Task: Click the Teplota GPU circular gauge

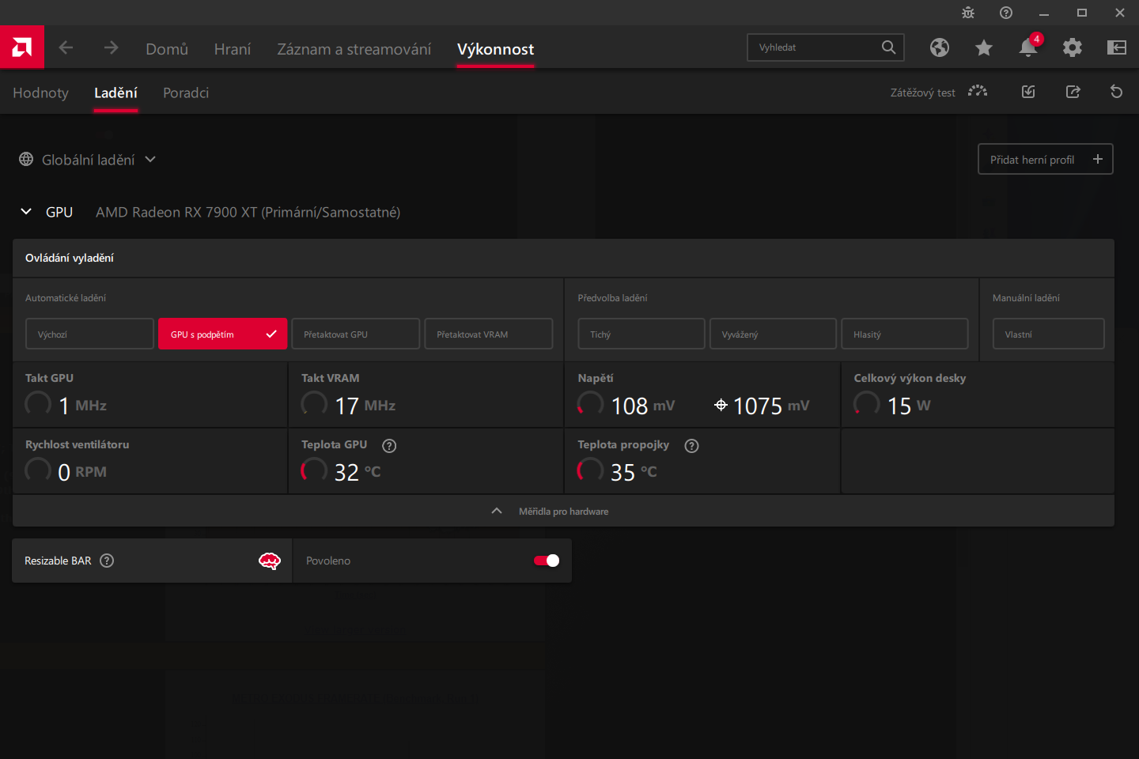Action: (x=314, y=470)
